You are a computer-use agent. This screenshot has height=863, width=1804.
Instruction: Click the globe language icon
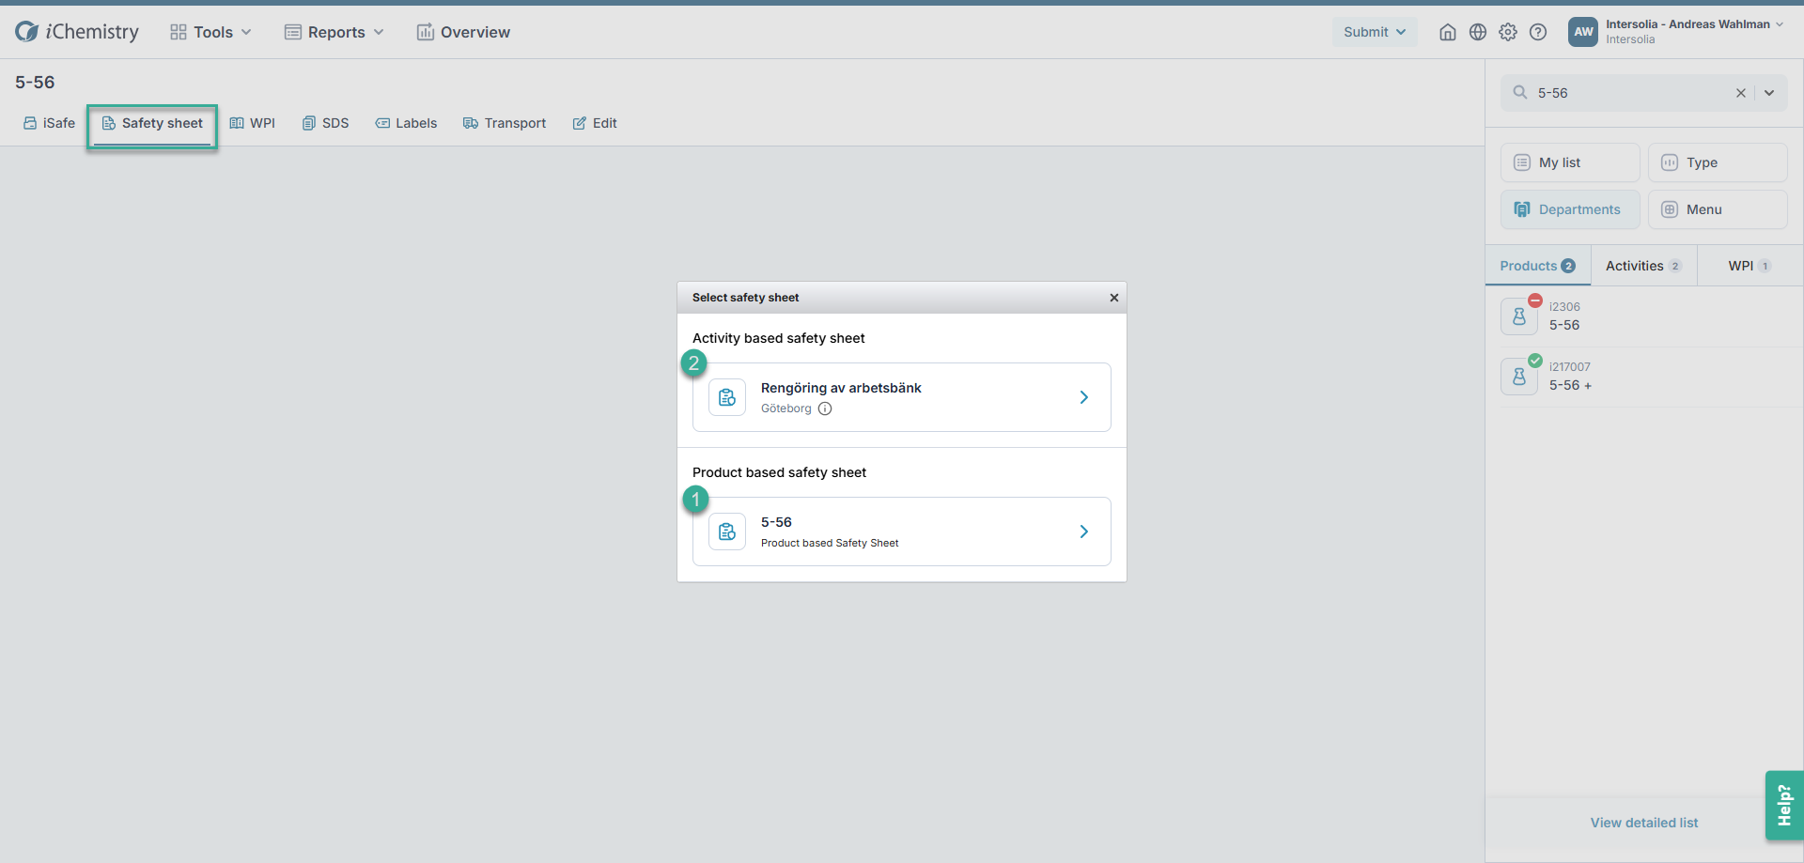coord(1478,32)
